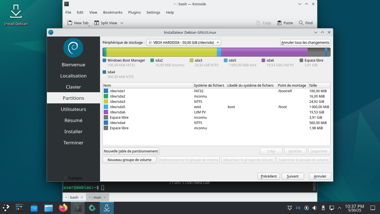Select the /dev/sda1 partition row
The width and height of the screenshot is (380, 214).
(217, 91)
